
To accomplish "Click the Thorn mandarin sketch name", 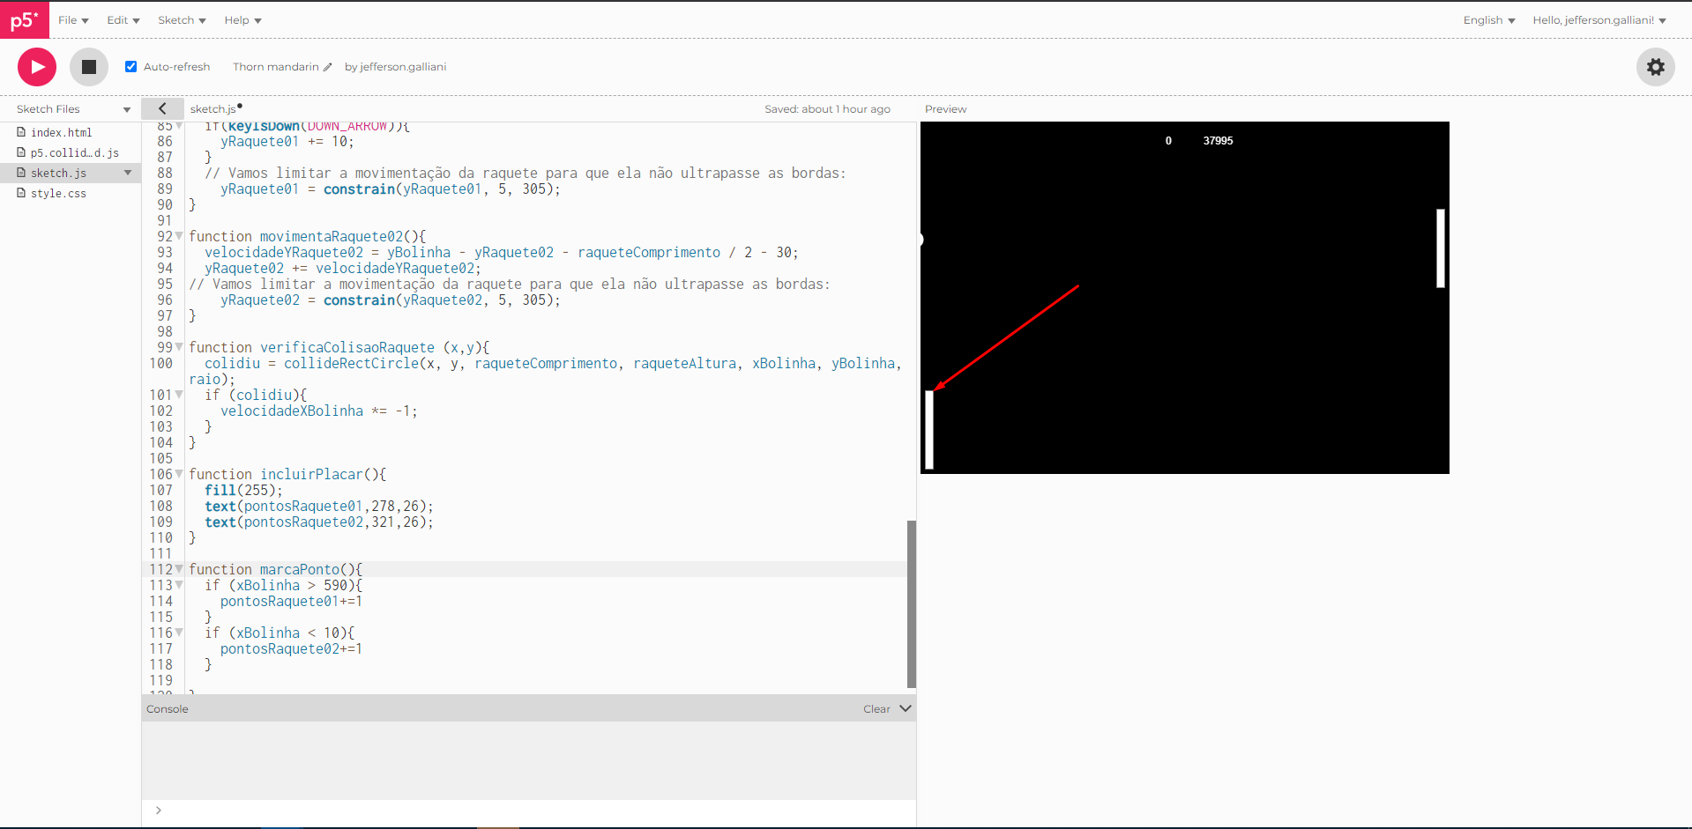I will pos(276,67).
